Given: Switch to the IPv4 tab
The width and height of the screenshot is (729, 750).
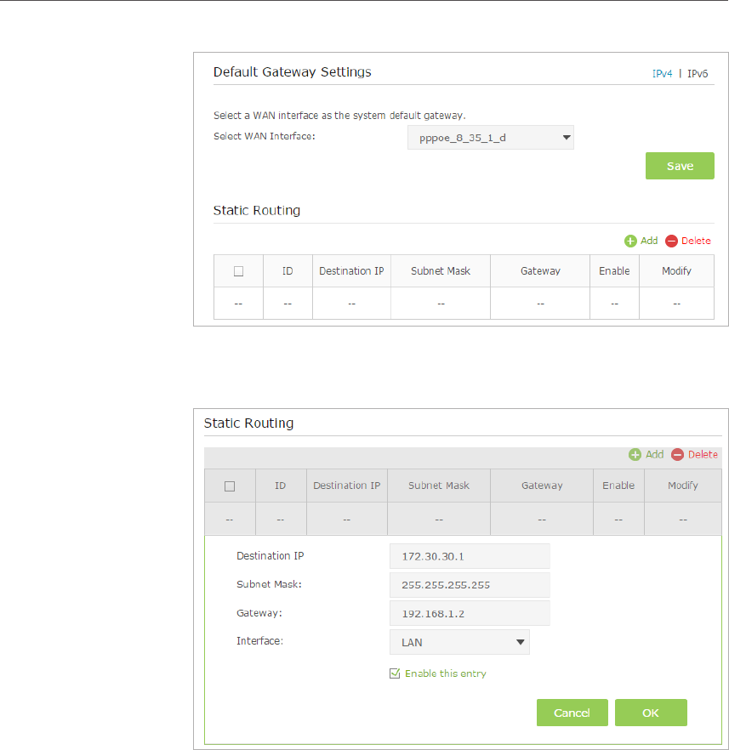Looking at the screenshot, I should [x=662, y=74].
